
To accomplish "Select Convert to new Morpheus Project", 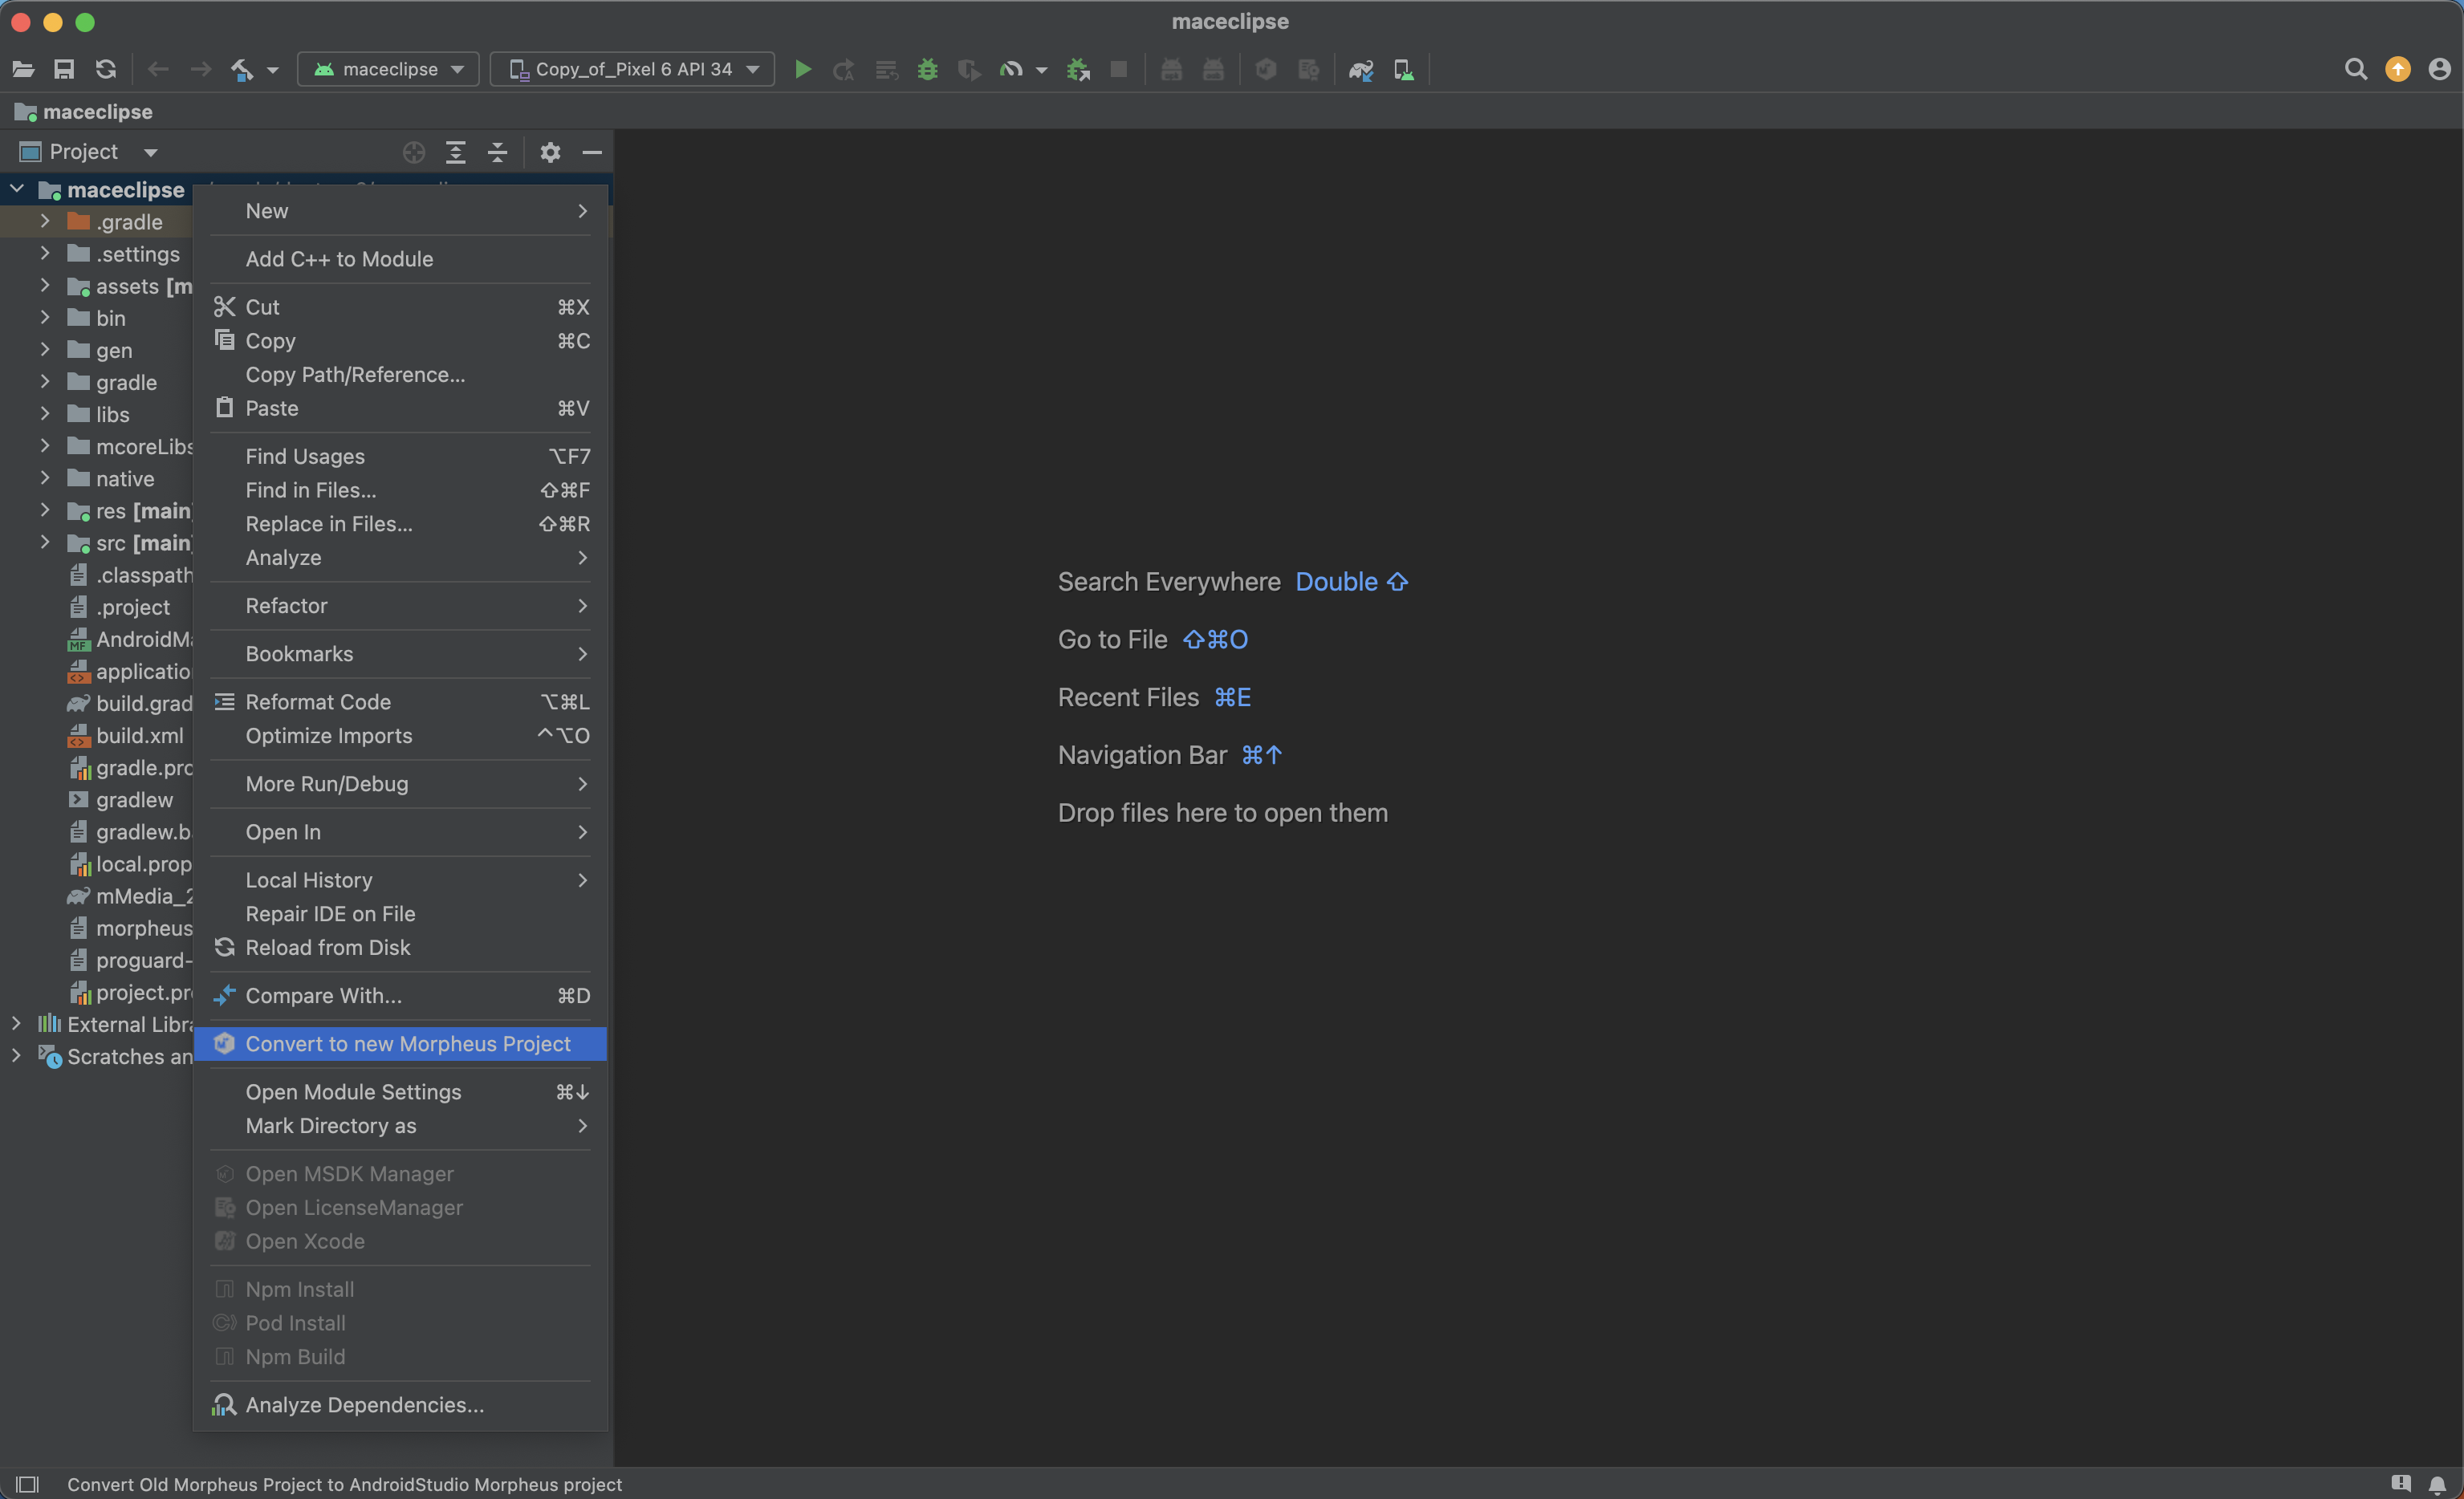I will (407, 1043).
